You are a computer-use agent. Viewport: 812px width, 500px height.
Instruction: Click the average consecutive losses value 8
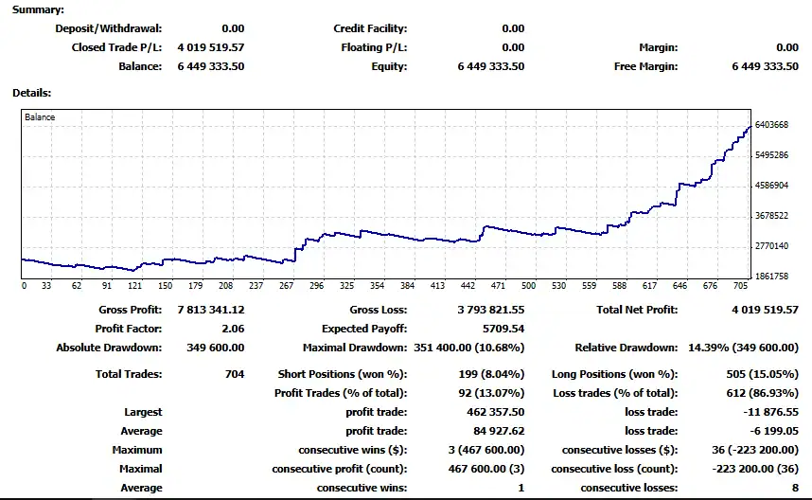click(x=795, y=488)
